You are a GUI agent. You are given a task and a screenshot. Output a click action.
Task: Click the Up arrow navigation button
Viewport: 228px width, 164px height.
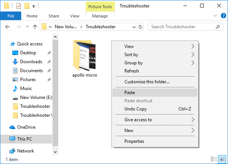(x=35, y=27)
